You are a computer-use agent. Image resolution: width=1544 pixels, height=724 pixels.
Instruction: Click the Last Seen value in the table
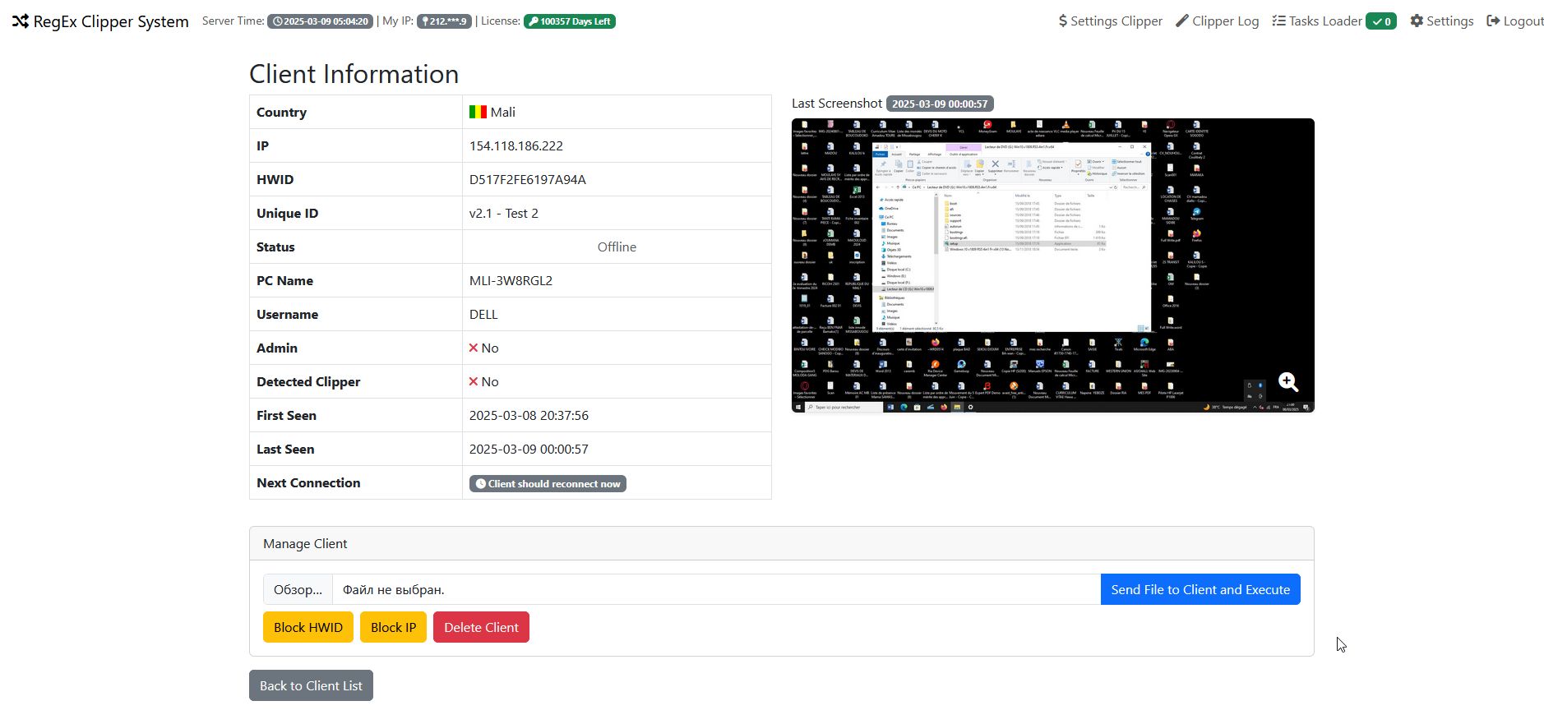(529, 449)
